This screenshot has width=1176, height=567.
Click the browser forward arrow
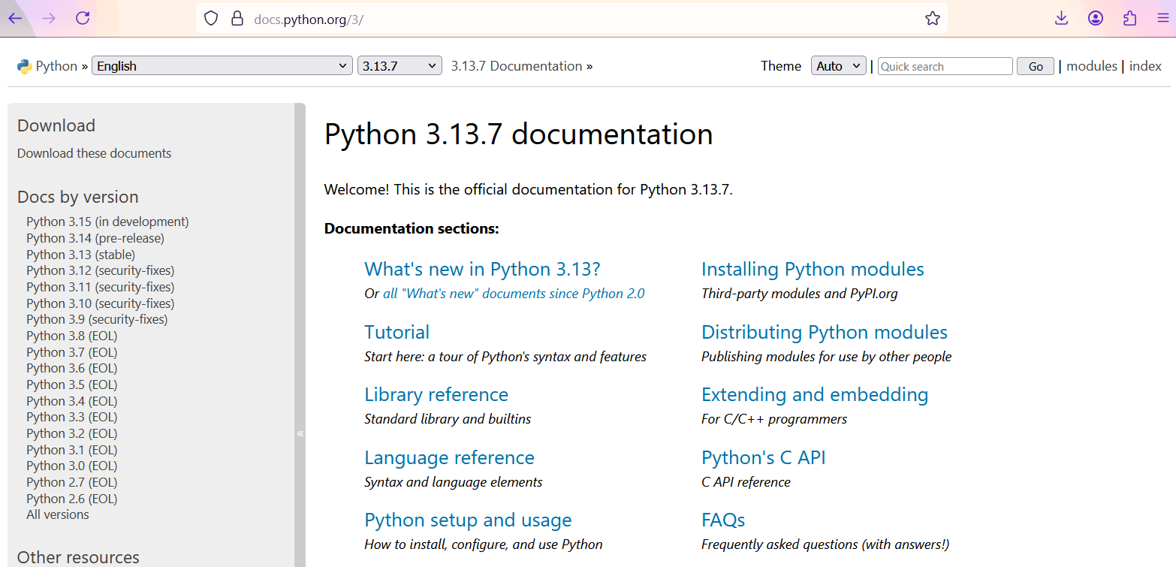(49, 18)
